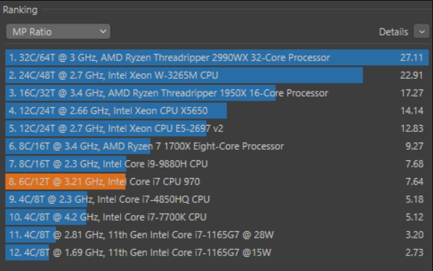Click the Ranking section header
Screen dimensions: 433x271
[x=20, y=10]
